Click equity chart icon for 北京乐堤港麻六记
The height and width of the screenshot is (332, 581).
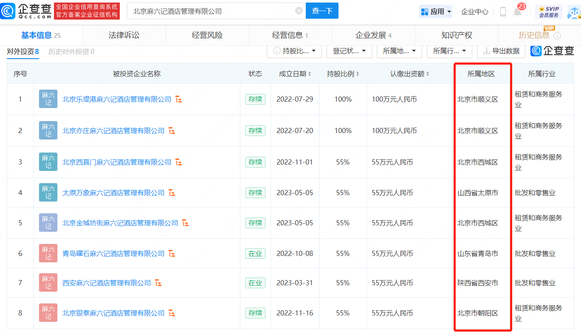point(179,99)
